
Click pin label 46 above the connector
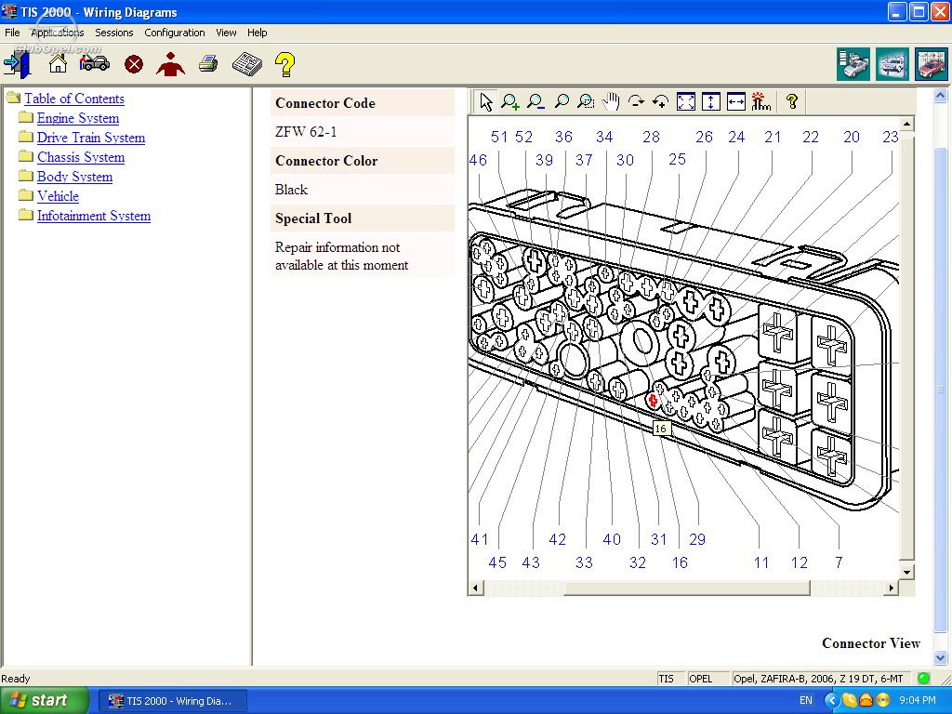(478, 160)
